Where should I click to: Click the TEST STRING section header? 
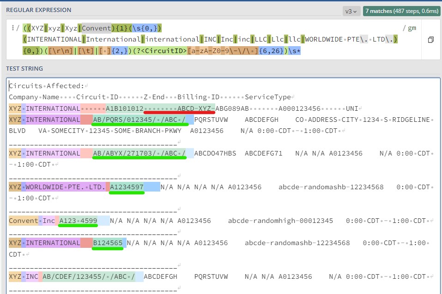pyautogui.click(x=24, y=69)
